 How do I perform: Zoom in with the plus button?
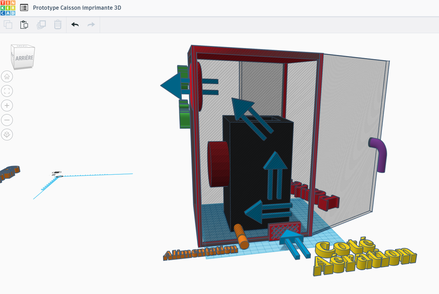(x=7, y=105)
